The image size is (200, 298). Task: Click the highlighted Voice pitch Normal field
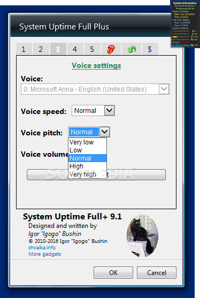click(x=84, y=132)
